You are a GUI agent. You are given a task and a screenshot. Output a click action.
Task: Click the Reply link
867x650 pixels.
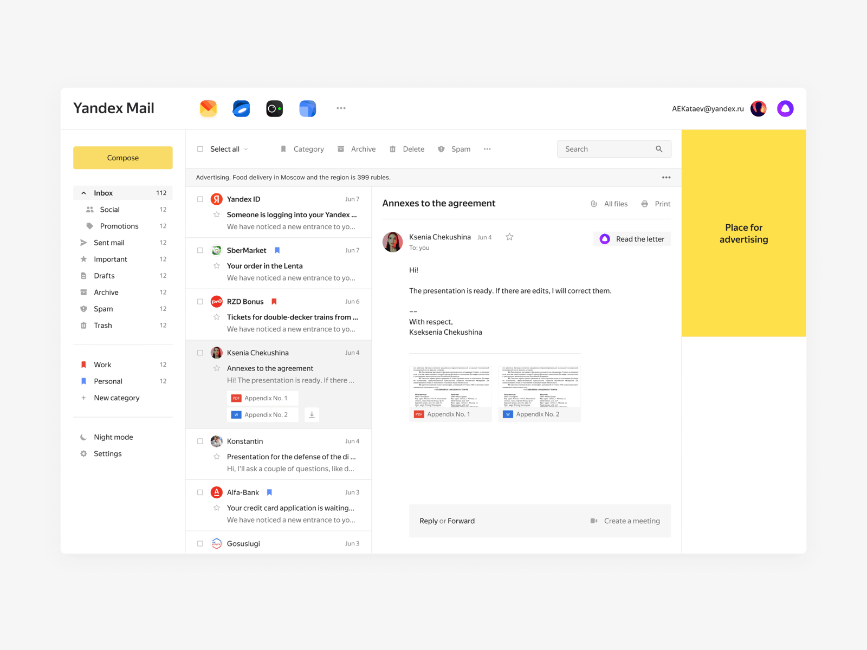(429, 521)
